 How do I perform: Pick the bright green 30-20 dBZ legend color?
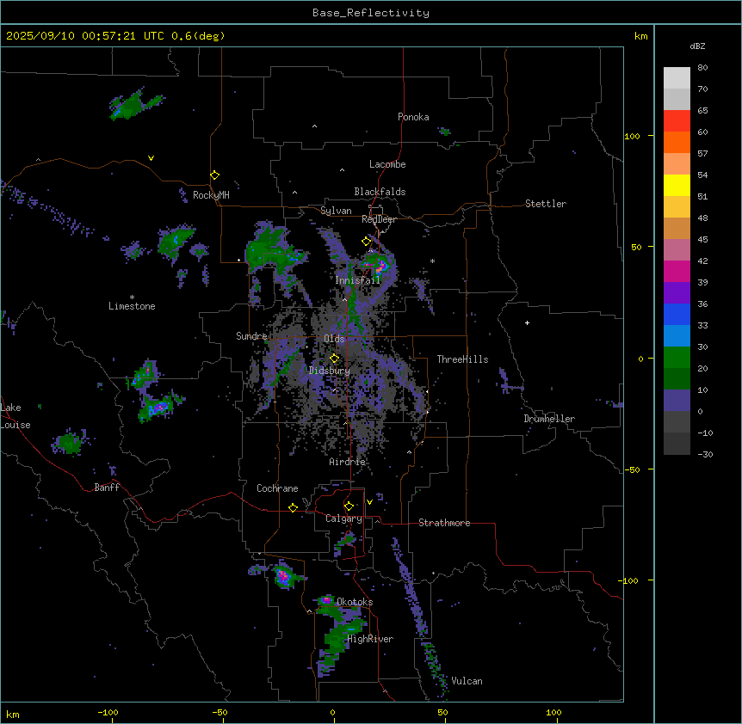tap(677, 358)
